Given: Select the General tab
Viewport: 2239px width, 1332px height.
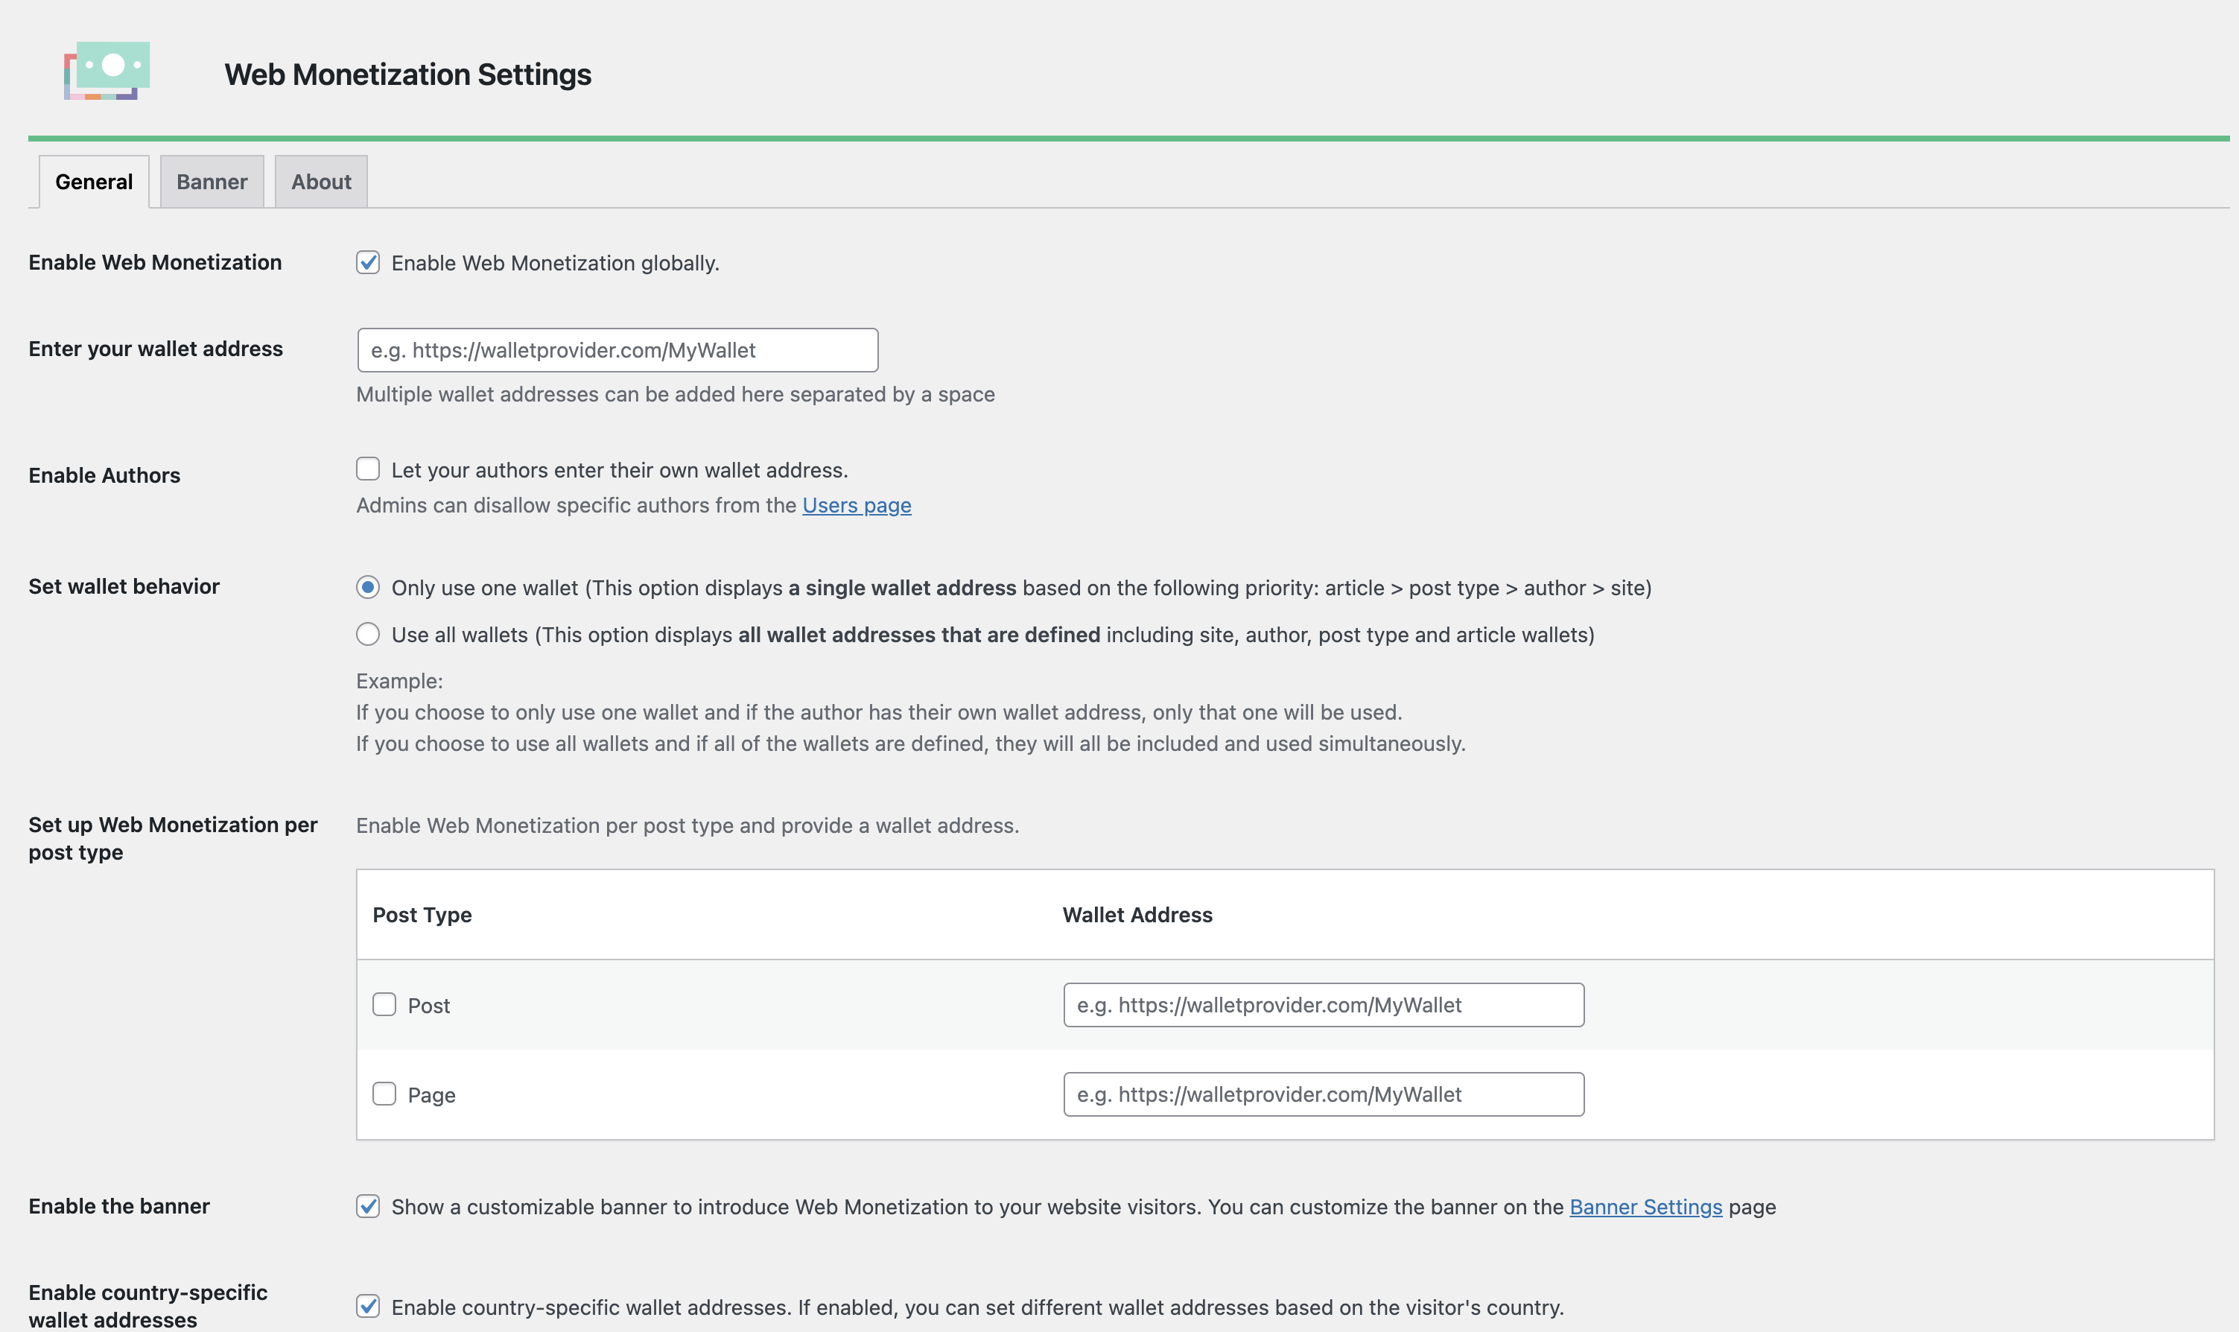Looking at the screenshot, I should (x=95, y=183).
